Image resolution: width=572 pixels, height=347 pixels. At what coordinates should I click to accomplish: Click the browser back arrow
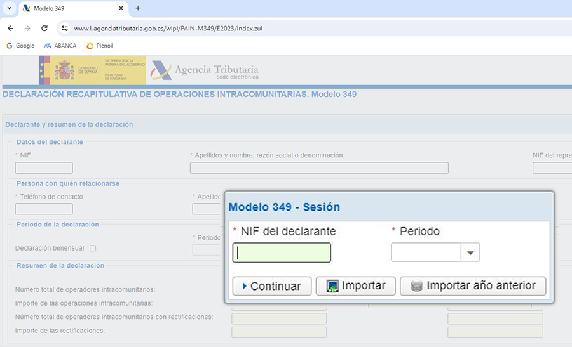[10, 29]
